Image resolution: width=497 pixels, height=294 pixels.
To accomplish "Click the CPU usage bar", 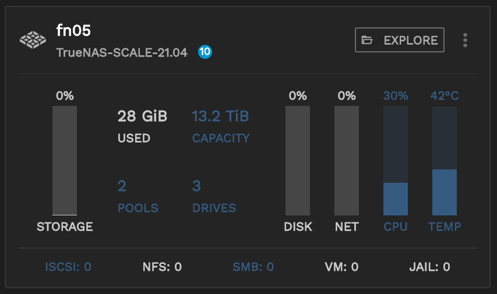I will pyautogui.click(x=396, y=161).
